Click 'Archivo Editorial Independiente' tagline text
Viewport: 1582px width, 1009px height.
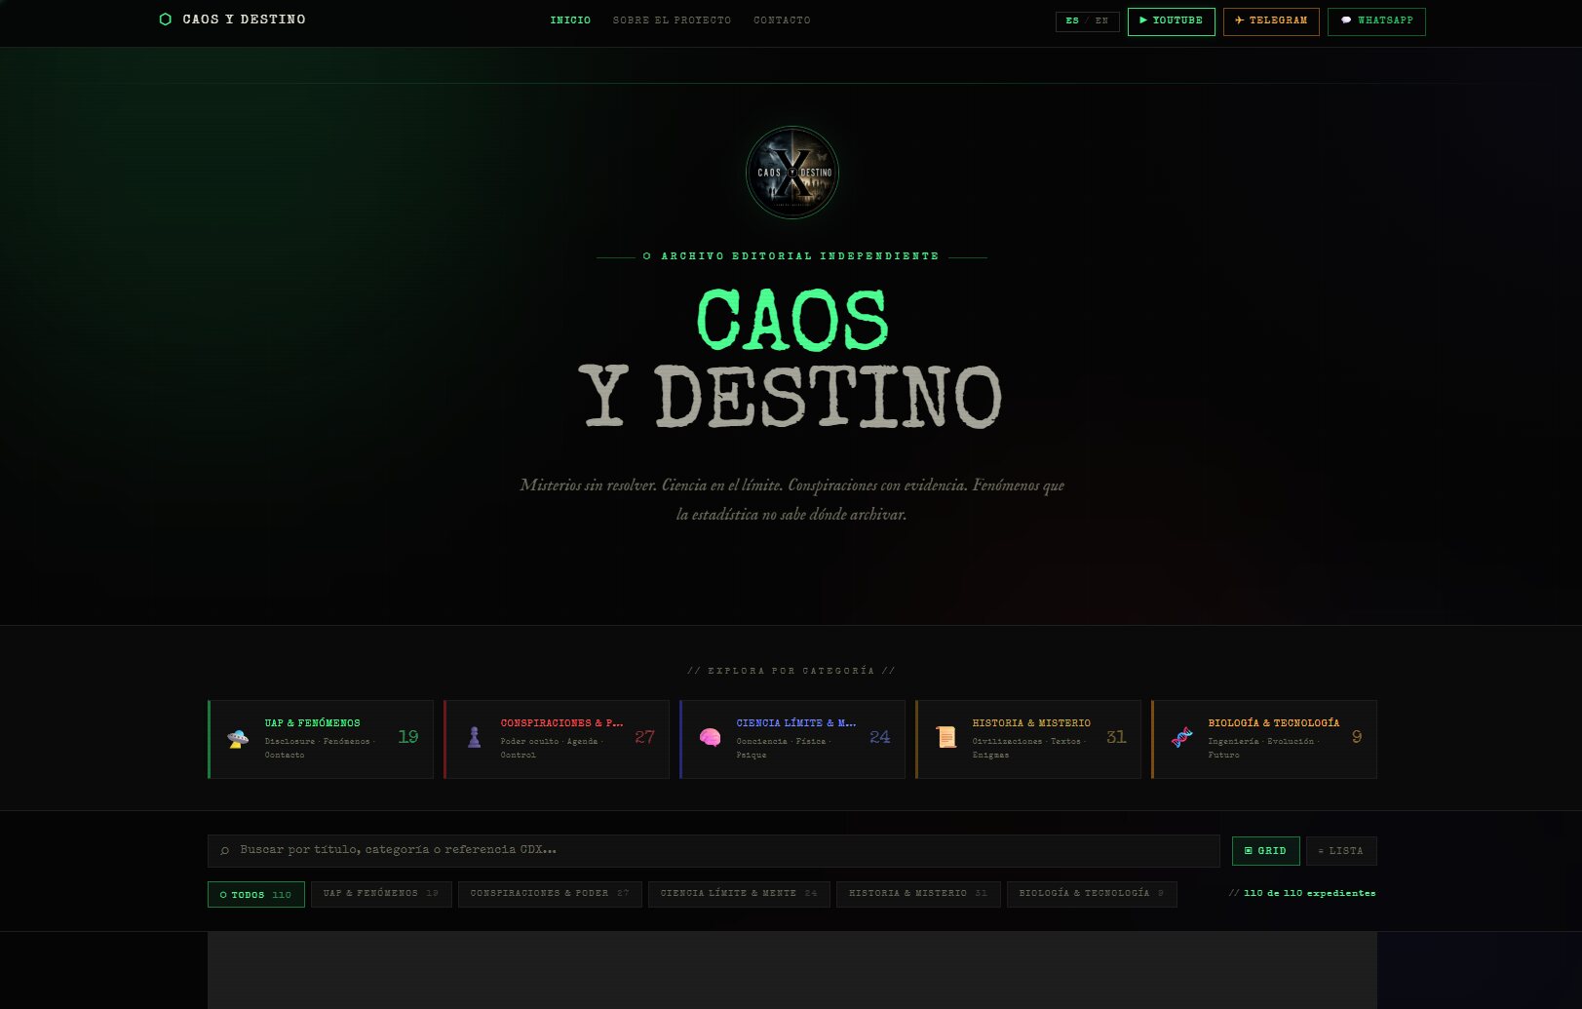tap(800, 256)
